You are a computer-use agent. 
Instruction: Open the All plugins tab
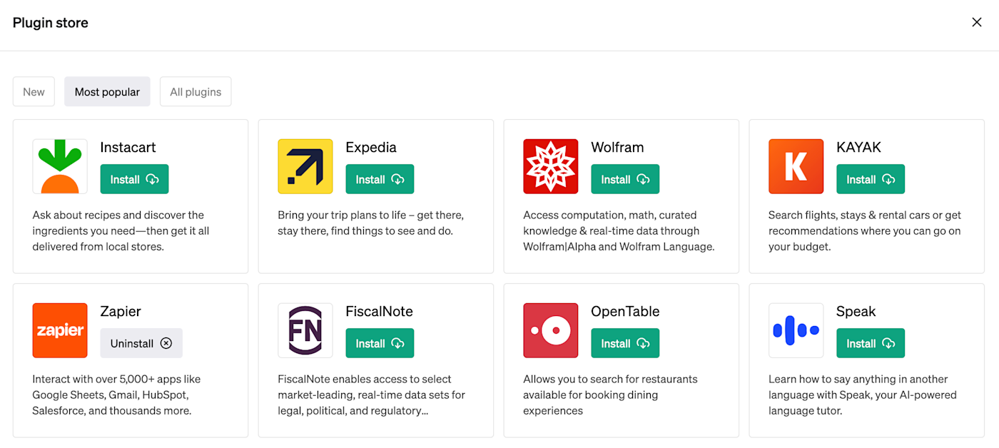pos(196,92)
